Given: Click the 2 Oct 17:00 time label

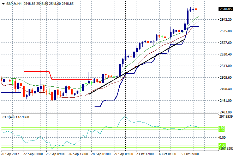Looking at the screenshot, I should coord(145,154).
